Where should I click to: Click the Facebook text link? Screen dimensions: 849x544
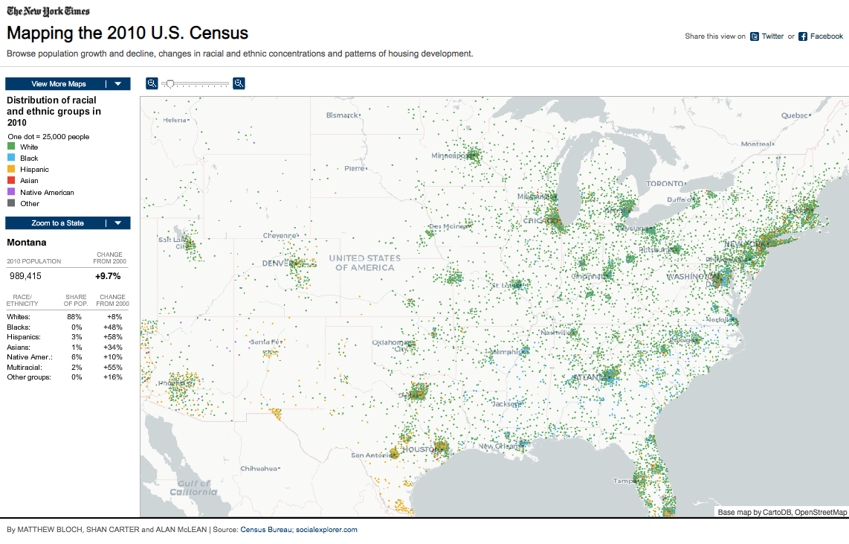coord(826,36)
